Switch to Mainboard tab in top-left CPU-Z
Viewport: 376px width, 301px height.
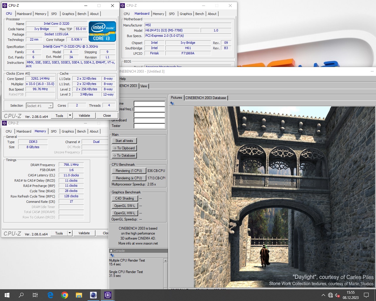click(x=24, y=14)
